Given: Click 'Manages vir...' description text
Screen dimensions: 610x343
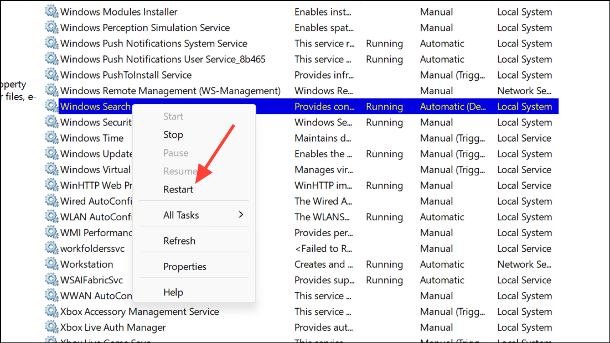Looking at the screenshot, I should (324, 170).
